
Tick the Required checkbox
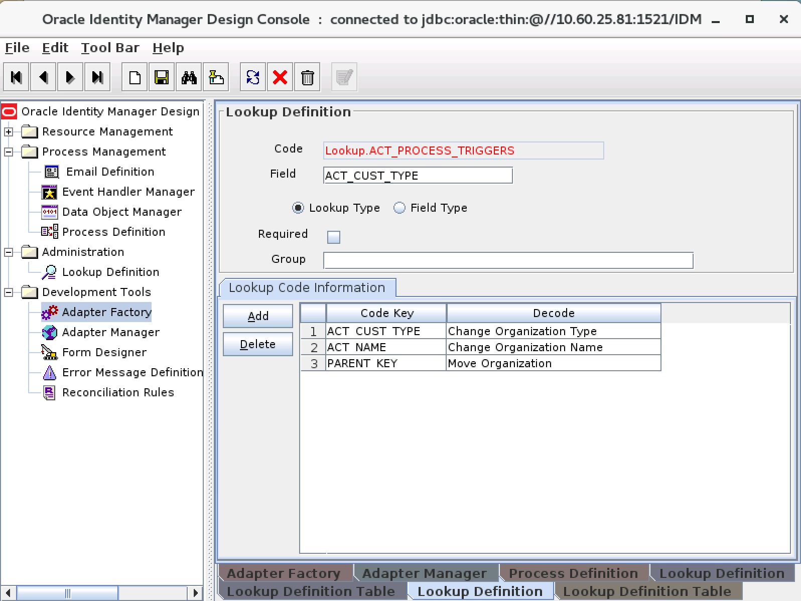click(334, 237)
